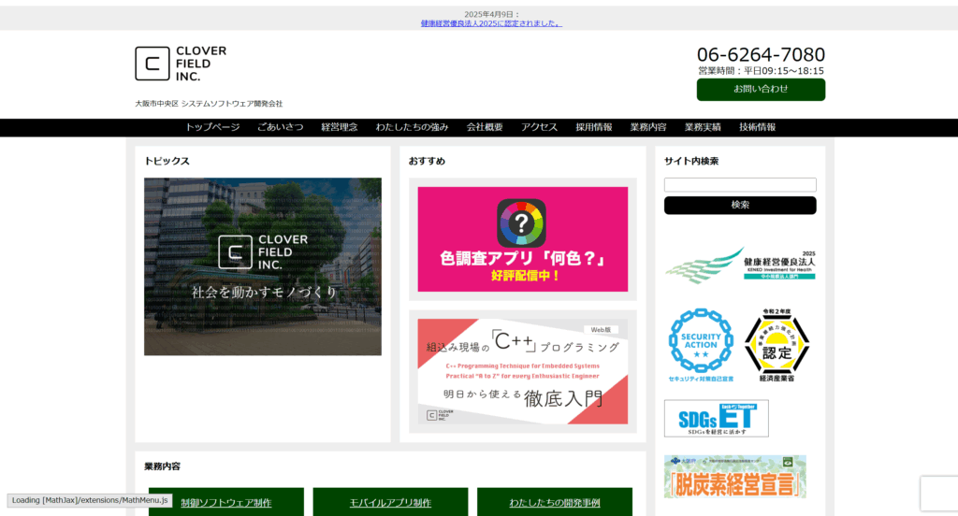This screenshot has width=958, height=516.
Task: Open 会社概要 menu item
Action: (485, 127)
